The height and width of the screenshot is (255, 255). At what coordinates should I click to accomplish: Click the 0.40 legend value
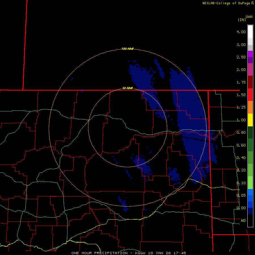point(241,158)
